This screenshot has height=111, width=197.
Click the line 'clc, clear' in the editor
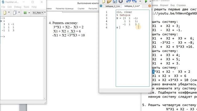(124, 12)
